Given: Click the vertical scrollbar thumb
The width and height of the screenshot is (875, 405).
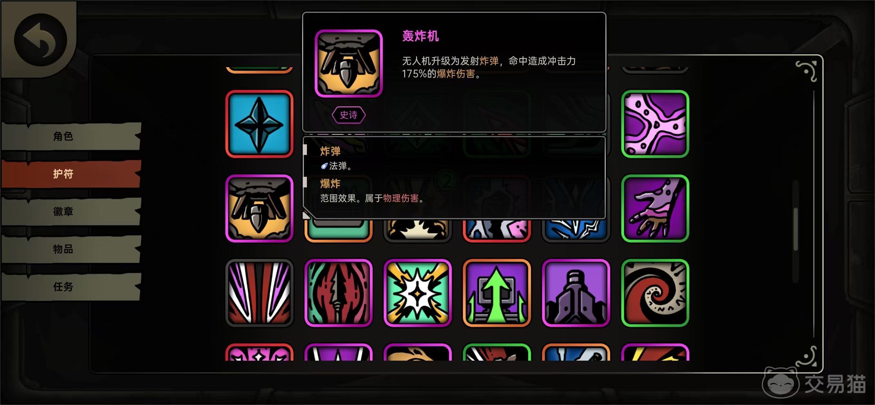Looking at the screenshot, I should tap(796, 229).
